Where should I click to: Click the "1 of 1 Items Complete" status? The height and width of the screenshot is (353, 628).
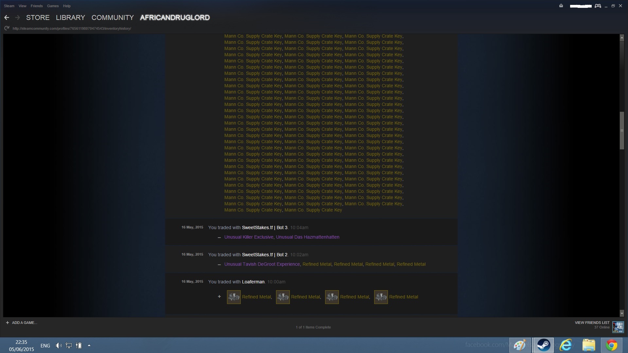[313, 327]
